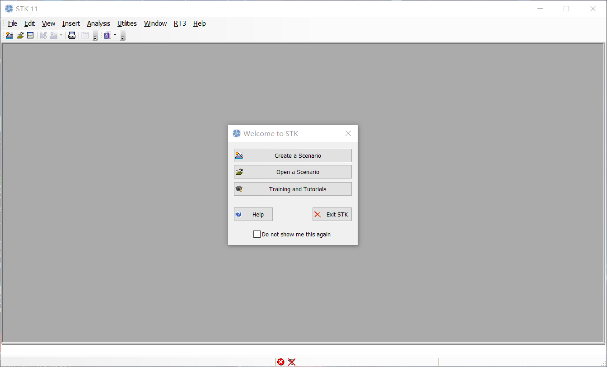The width and height of the screenshot is (607, 367).
Task: Open the Help menu in menu bar
Action: [x=200, y=24]
